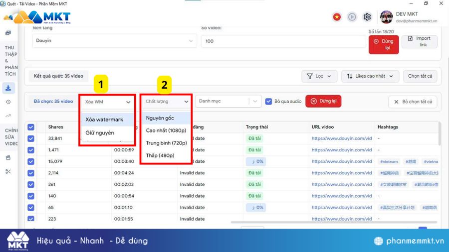The width and height of the screenshot is (449, 252).
Task: Click the Kết quả quét: 35 video label
Action: [x=58, y=76]
